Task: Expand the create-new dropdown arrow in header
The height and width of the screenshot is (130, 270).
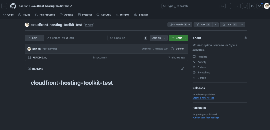Action: [x=237, y=6]
